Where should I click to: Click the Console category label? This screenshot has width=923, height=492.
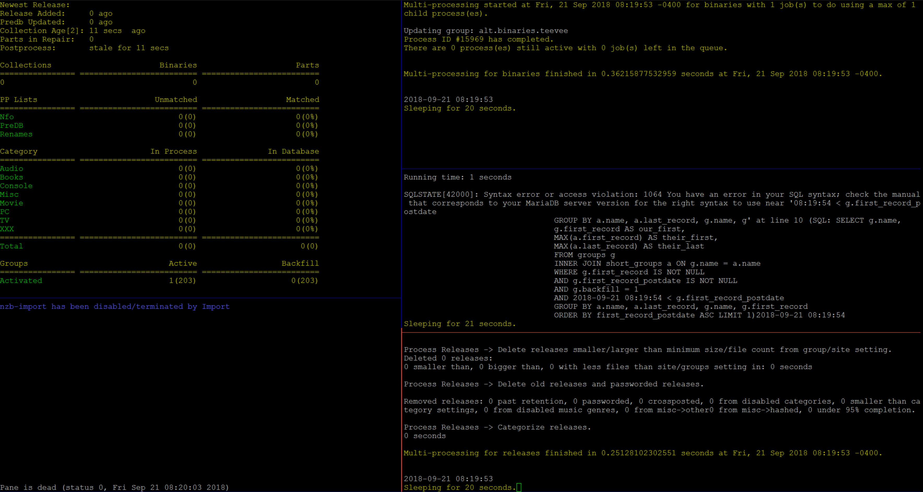[x=16, y=186]
